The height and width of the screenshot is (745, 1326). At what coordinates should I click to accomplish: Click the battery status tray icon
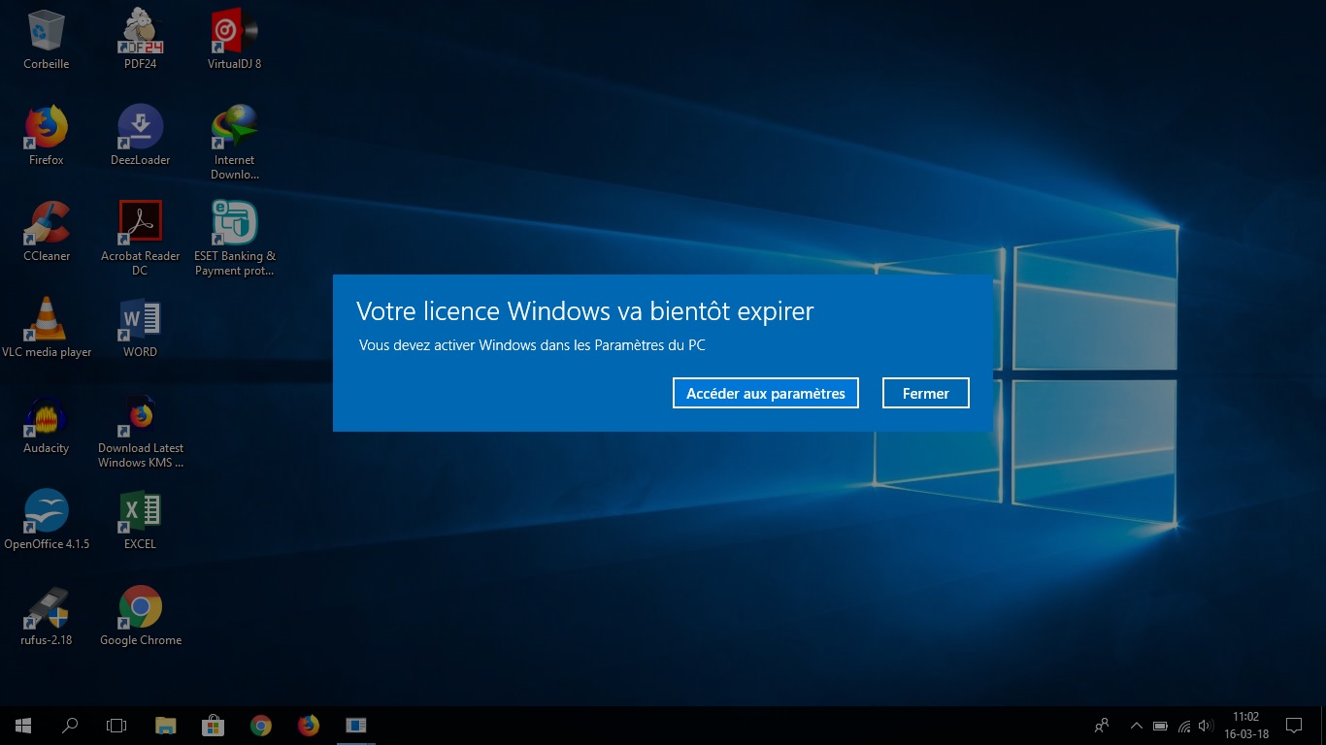pos(1160,726)
